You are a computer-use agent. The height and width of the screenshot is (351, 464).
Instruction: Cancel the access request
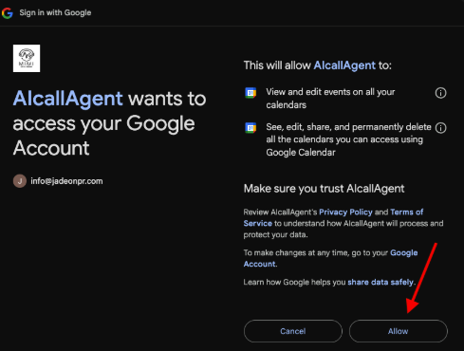293,331
